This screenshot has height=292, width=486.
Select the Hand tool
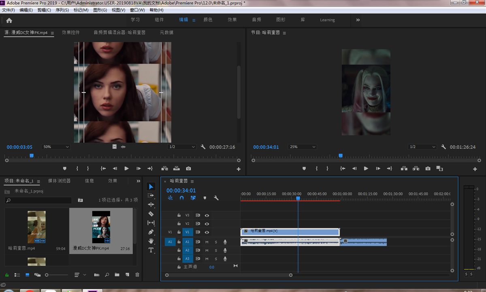(151, 241)
